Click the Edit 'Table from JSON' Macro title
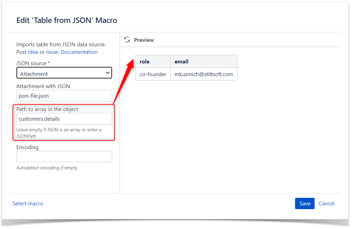The height and width of the screenshot is (229, 353). click(x=66, y=20)
